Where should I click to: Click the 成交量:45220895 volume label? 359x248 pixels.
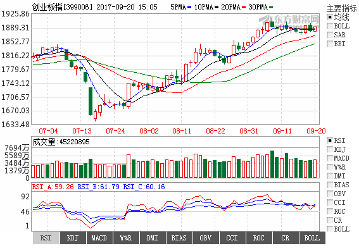[61, 142]
